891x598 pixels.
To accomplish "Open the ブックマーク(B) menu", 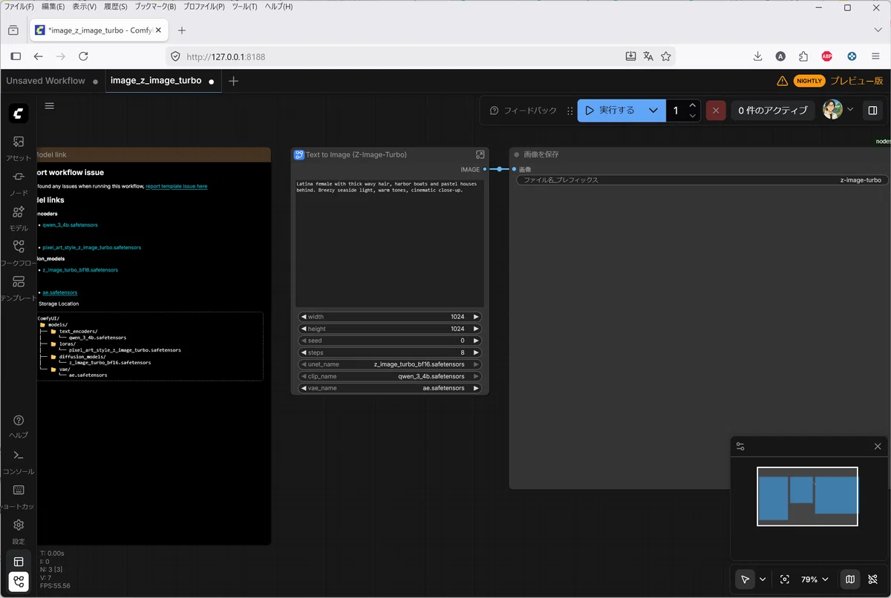I will [154, 7].
